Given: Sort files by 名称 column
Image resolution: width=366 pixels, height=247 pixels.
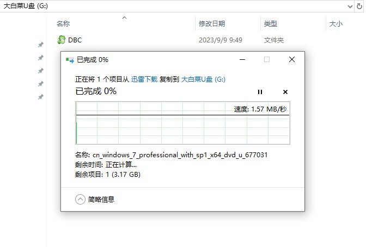Looking at the screenshot, I should [63, 23].
